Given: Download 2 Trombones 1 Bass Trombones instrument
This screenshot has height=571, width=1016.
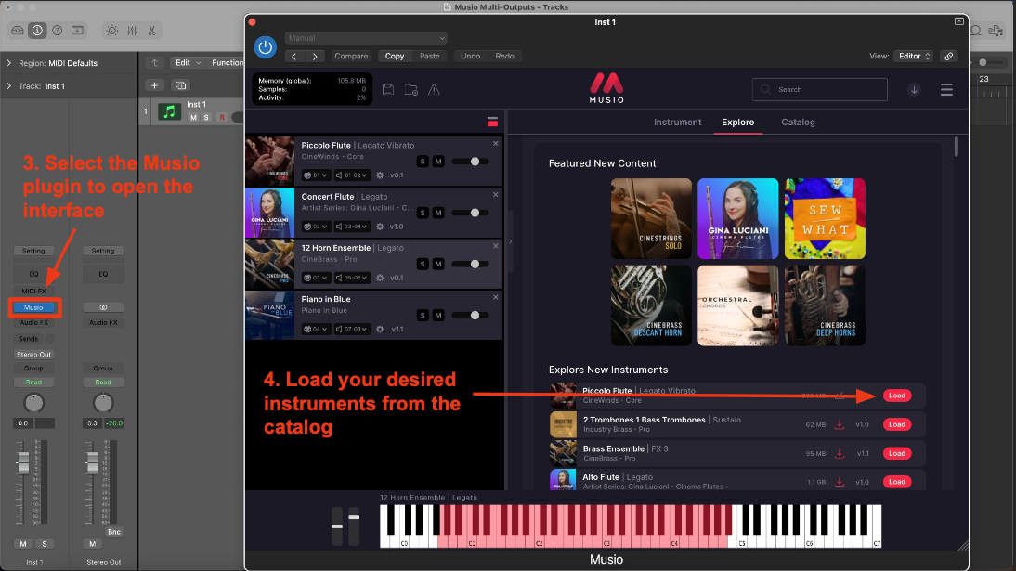Looking at the screenshot, I should [x=840, y=424].
